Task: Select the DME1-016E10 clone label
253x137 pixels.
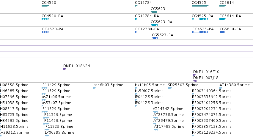Action: tap(206, 72)
